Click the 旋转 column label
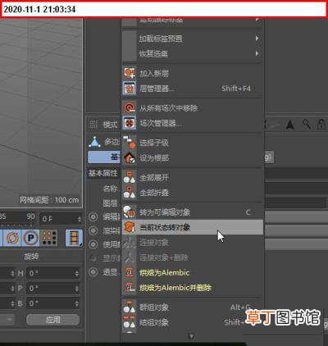The height and width of the screenshot is (346, 328). point(31,257)
